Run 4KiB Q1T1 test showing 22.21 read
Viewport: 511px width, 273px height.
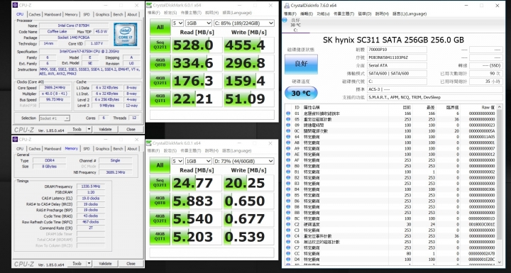[x=160, y=99]
